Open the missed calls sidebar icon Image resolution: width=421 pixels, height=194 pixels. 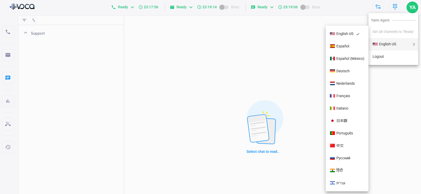tap(8, 124)
